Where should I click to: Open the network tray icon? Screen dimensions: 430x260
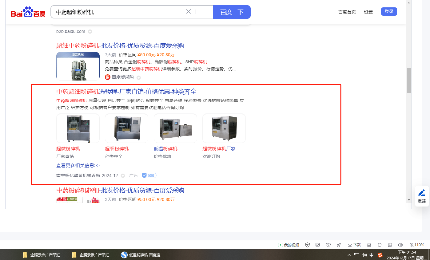[357, 255]
